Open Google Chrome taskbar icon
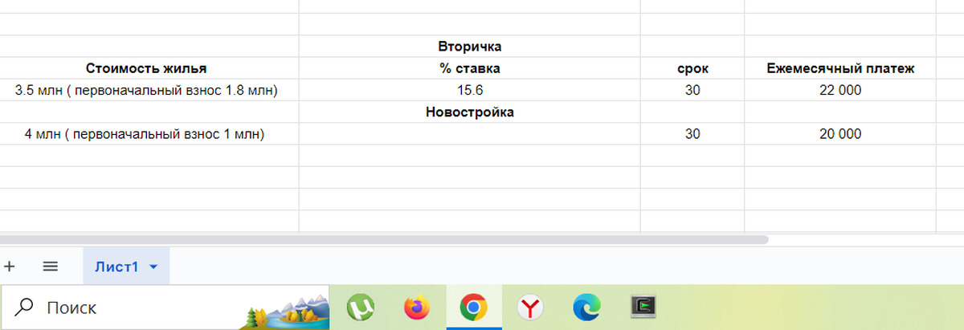Viewport: 964px width, 330px height. (x=474, y=307)
